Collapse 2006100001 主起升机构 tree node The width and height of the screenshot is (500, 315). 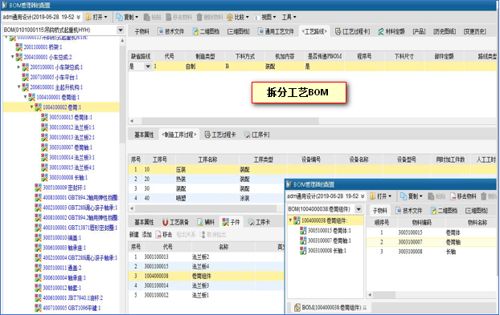pyautogui.click(x=18, y=87)
